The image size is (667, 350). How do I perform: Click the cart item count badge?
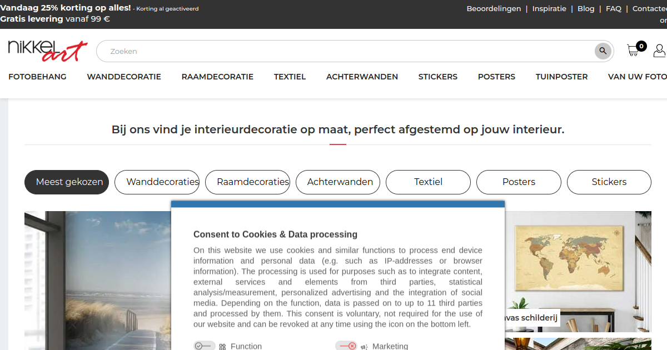(641, 46)
